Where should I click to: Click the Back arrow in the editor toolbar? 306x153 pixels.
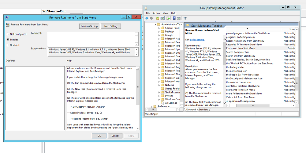(147, 18)
